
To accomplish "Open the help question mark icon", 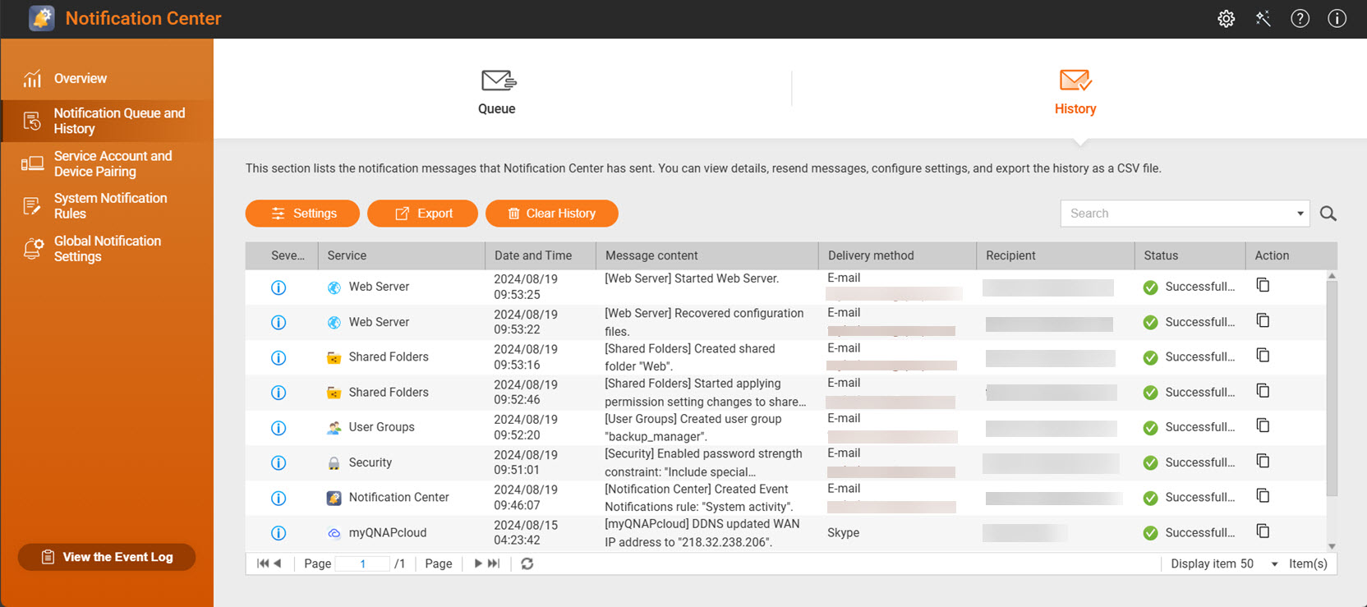I will [1300, 19].
